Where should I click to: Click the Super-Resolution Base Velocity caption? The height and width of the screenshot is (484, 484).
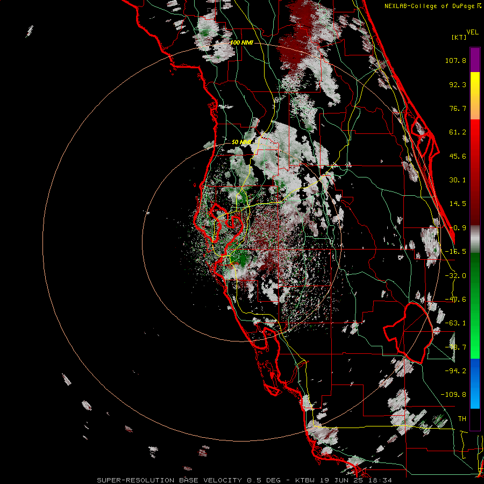pos(245,480)
